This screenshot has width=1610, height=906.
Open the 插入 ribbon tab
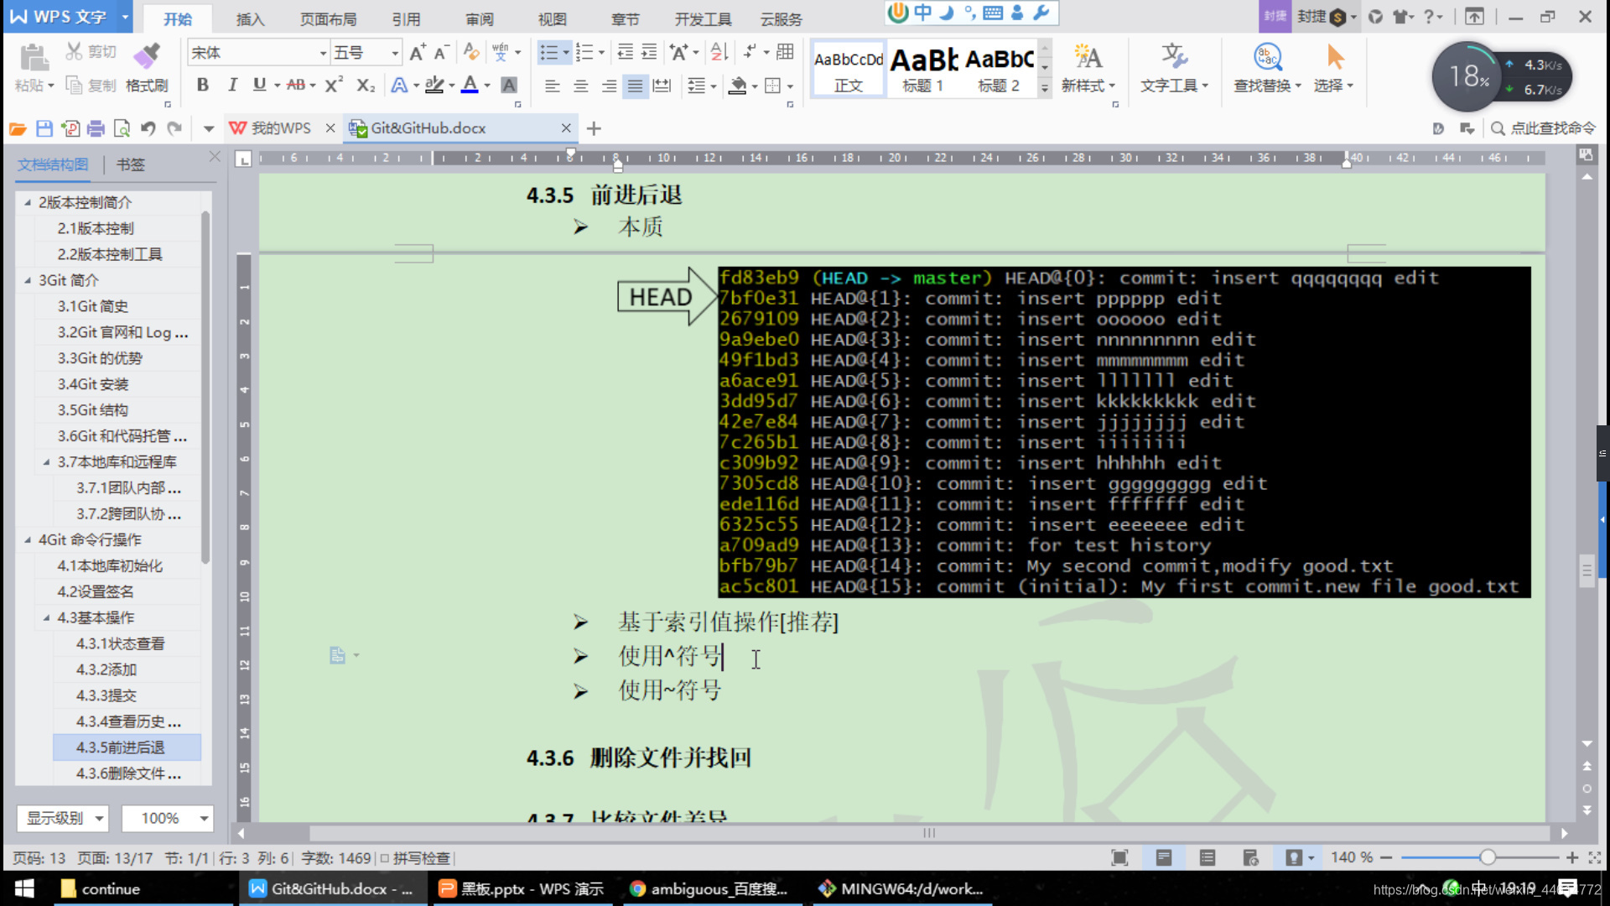[249, 18]
